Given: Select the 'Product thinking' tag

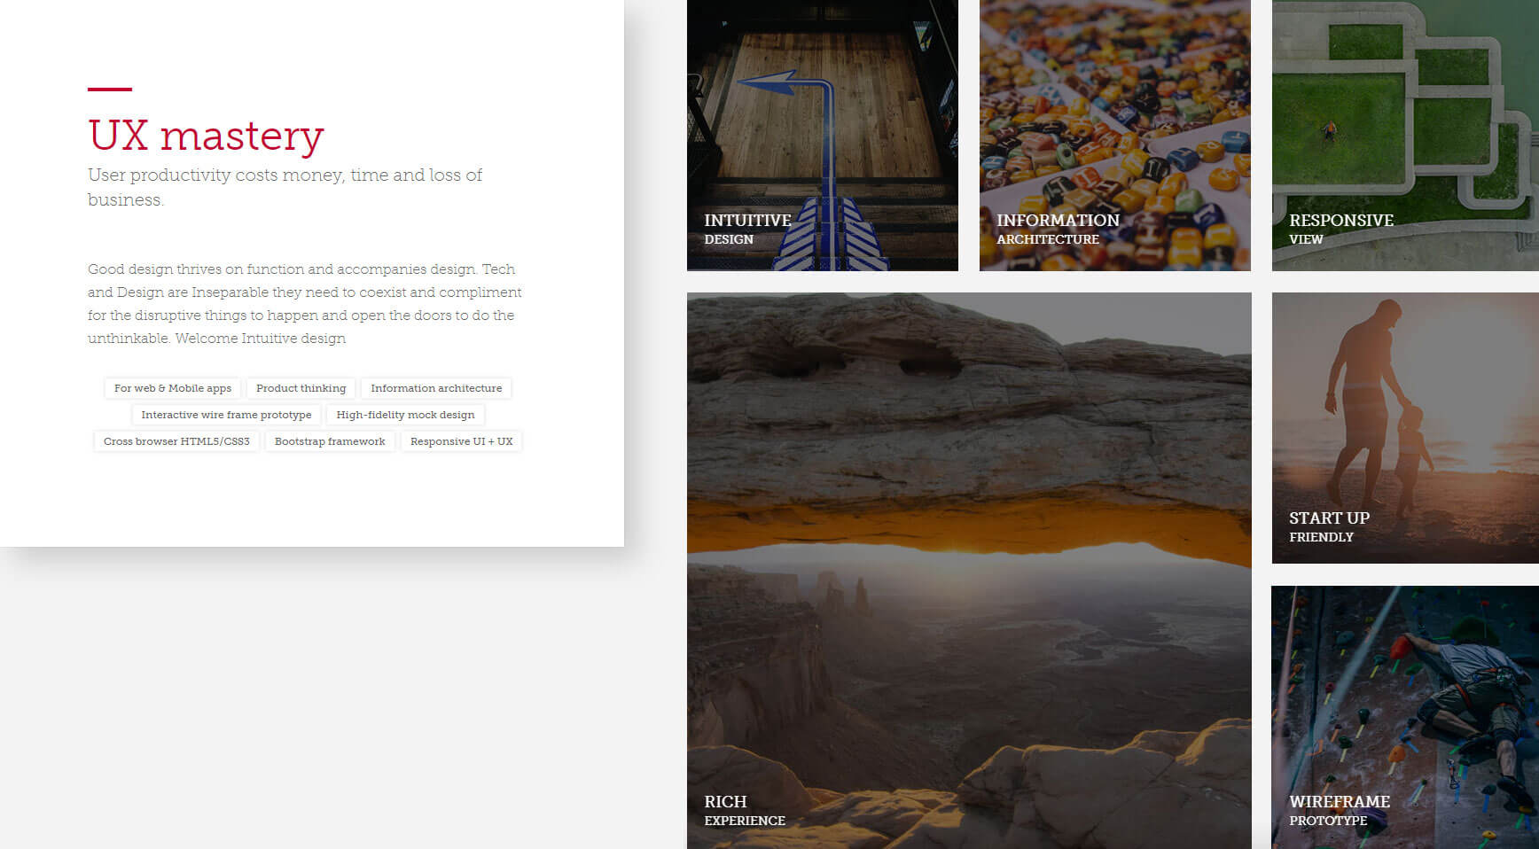Looking at the screenshot, I should [x=301, y=388].
